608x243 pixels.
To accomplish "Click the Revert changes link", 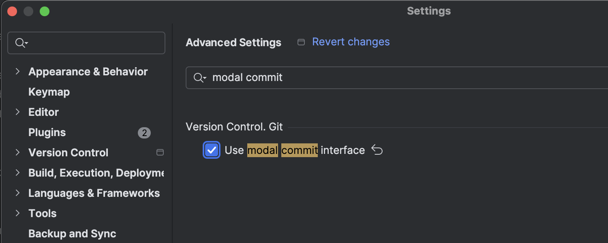I will tap(351, 42).
